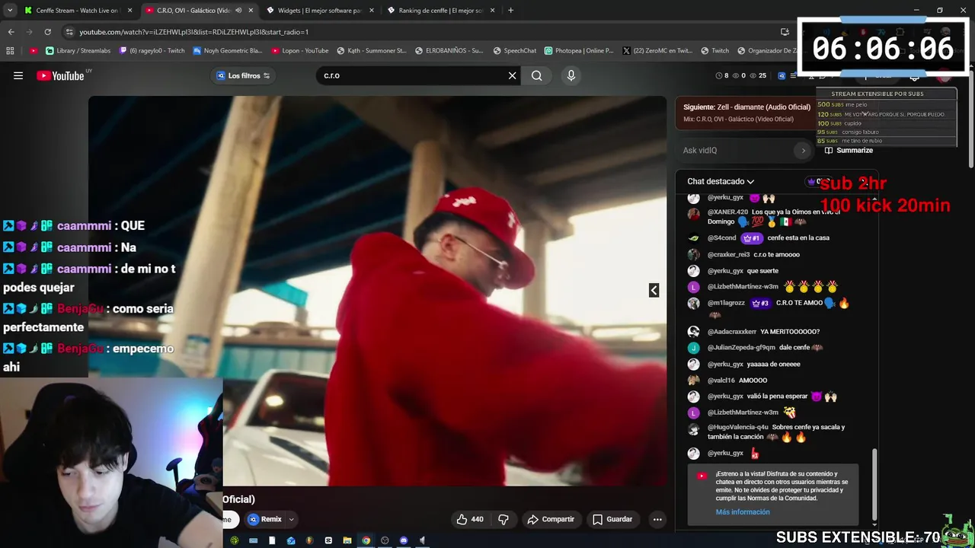Open OBS Studio from the taskbar
The width and height of the screenshot is (975, 548).
click(385, 540)
